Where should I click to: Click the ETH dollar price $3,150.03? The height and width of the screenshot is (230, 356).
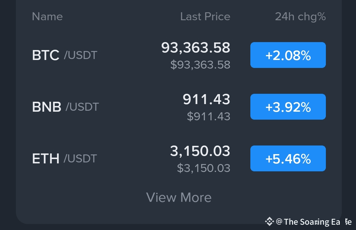[203, 168]
